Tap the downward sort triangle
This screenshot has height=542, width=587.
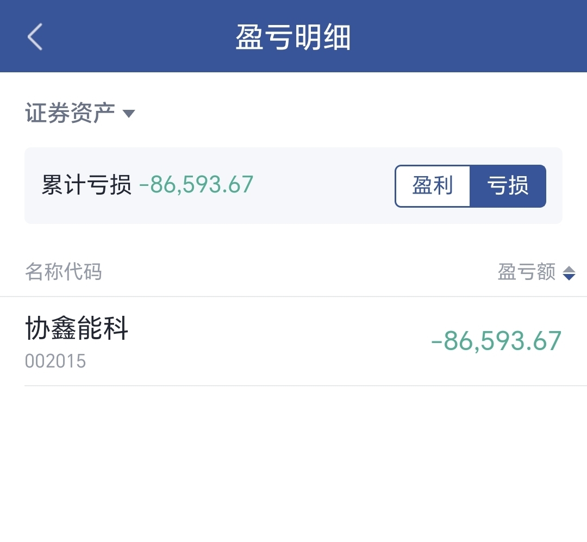pyautogui.click(x=569, y=277)
